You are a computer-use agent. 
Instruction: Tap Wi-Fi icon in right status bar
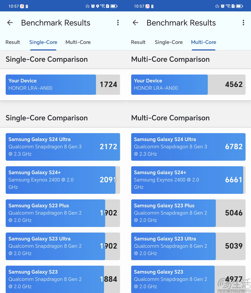pos(228,6)
